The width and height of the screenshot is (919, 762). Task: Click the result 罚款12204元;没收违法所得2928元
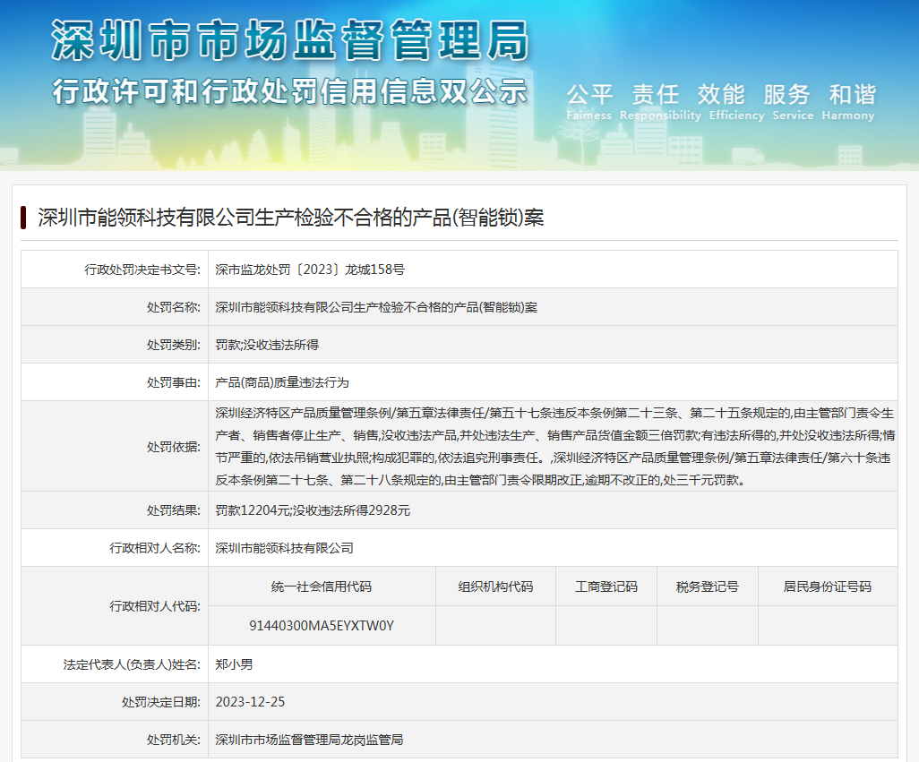coord(313,510)
